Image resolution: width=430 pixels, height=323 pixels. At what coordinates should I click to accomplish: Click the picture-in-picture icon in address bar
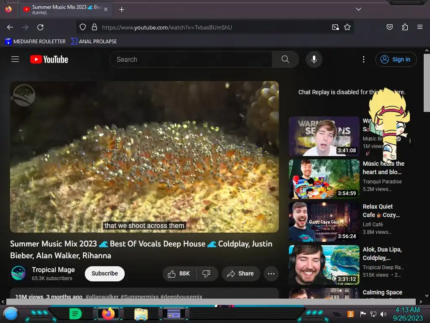click(336, 27)
